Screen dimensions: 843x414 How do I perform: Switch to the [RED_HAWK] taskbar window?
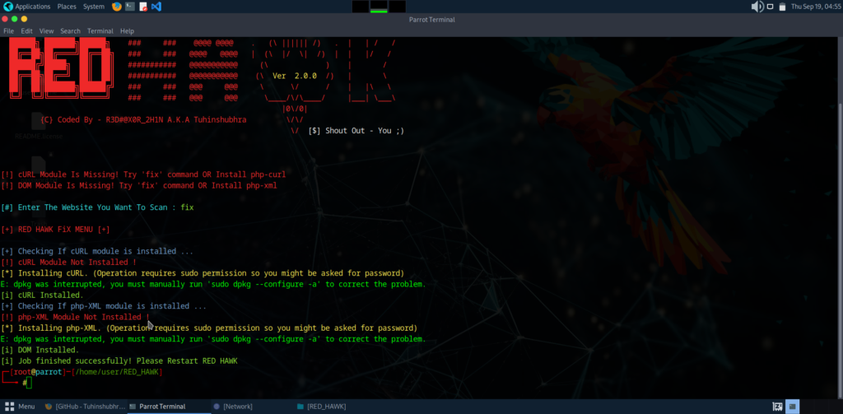pyautogui.click(x=336, y=407)
